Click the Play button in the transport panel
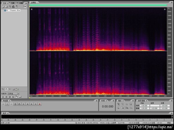 pos(7,104)
